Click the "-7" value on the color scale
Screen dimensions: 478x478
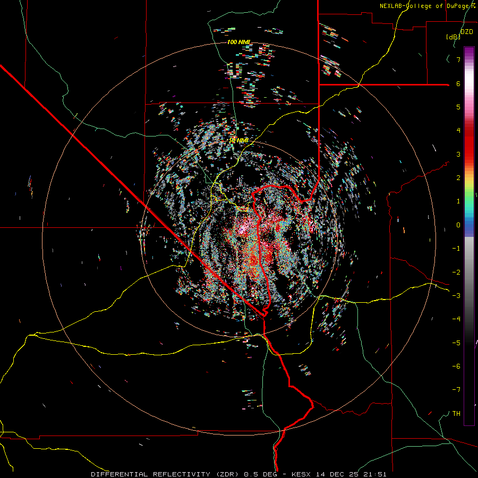click(x=456, y=390)
